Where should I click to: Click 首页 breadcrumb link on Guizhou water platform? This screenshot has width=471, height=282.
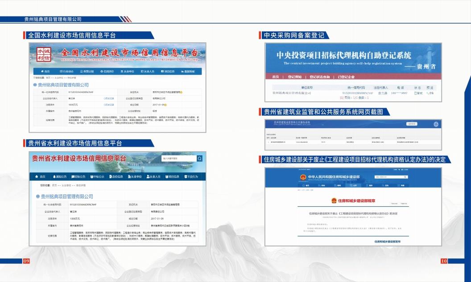pos(54,185)
